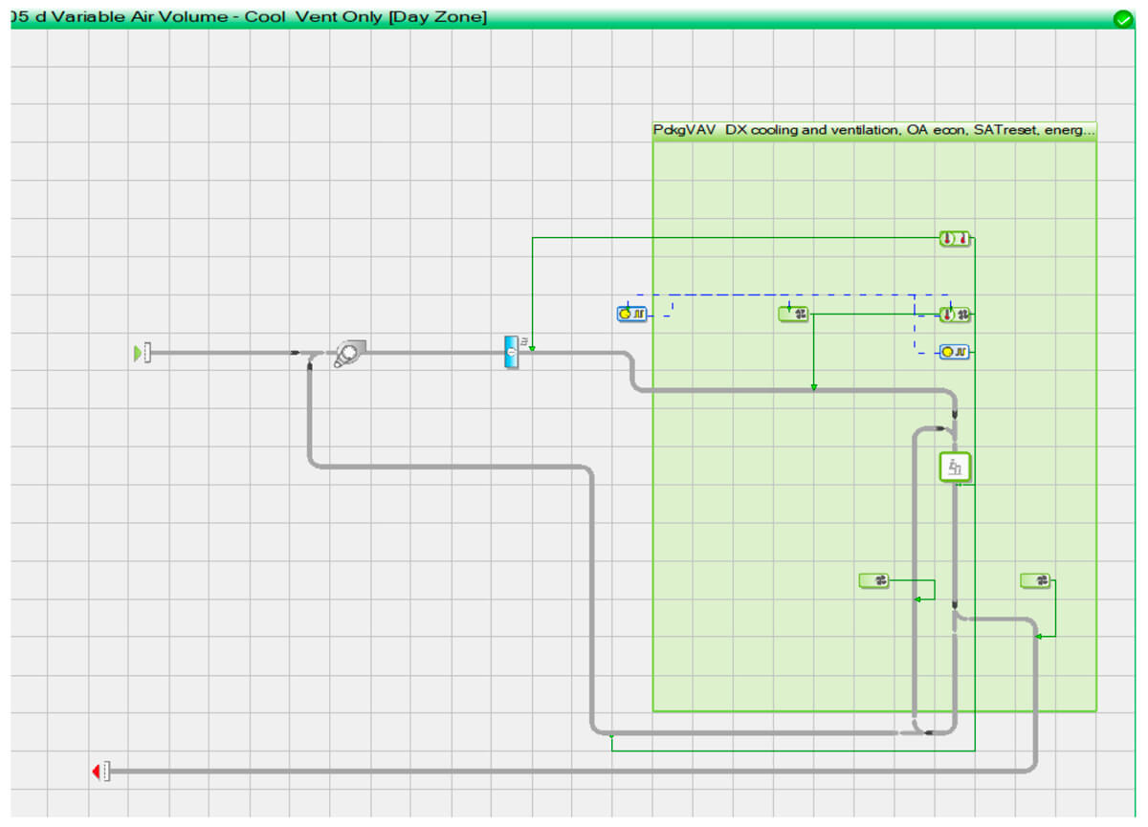Click the PckgVAV multiplex title bar
1148x827 pixels.
coord(873,131)
